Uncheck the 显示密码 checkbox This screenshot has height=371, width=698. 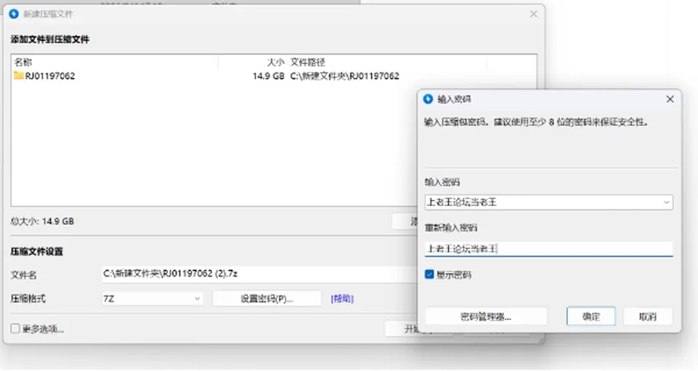(429, 274)
